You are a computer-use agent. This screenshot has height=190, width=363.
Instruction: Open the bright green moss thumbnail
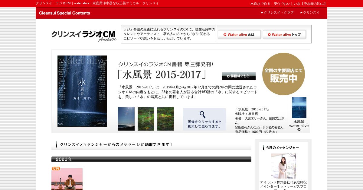pyautogui.click(x=165, y=119)
